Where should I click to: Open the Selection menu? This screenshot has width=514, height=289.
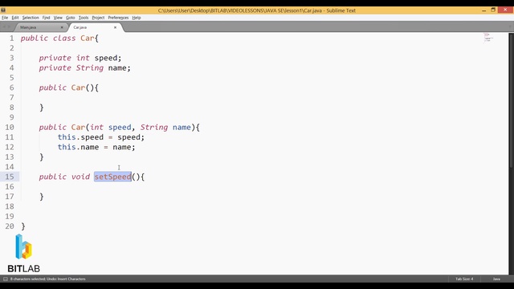pos(31,18)
